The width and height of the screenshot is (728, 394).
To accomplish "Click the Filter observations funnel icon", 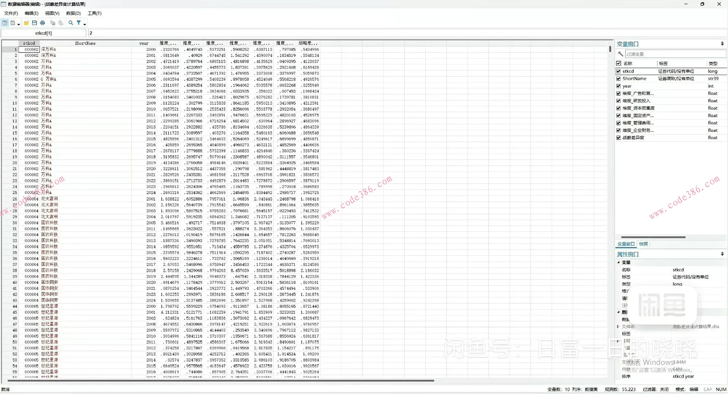I will 79,23.
